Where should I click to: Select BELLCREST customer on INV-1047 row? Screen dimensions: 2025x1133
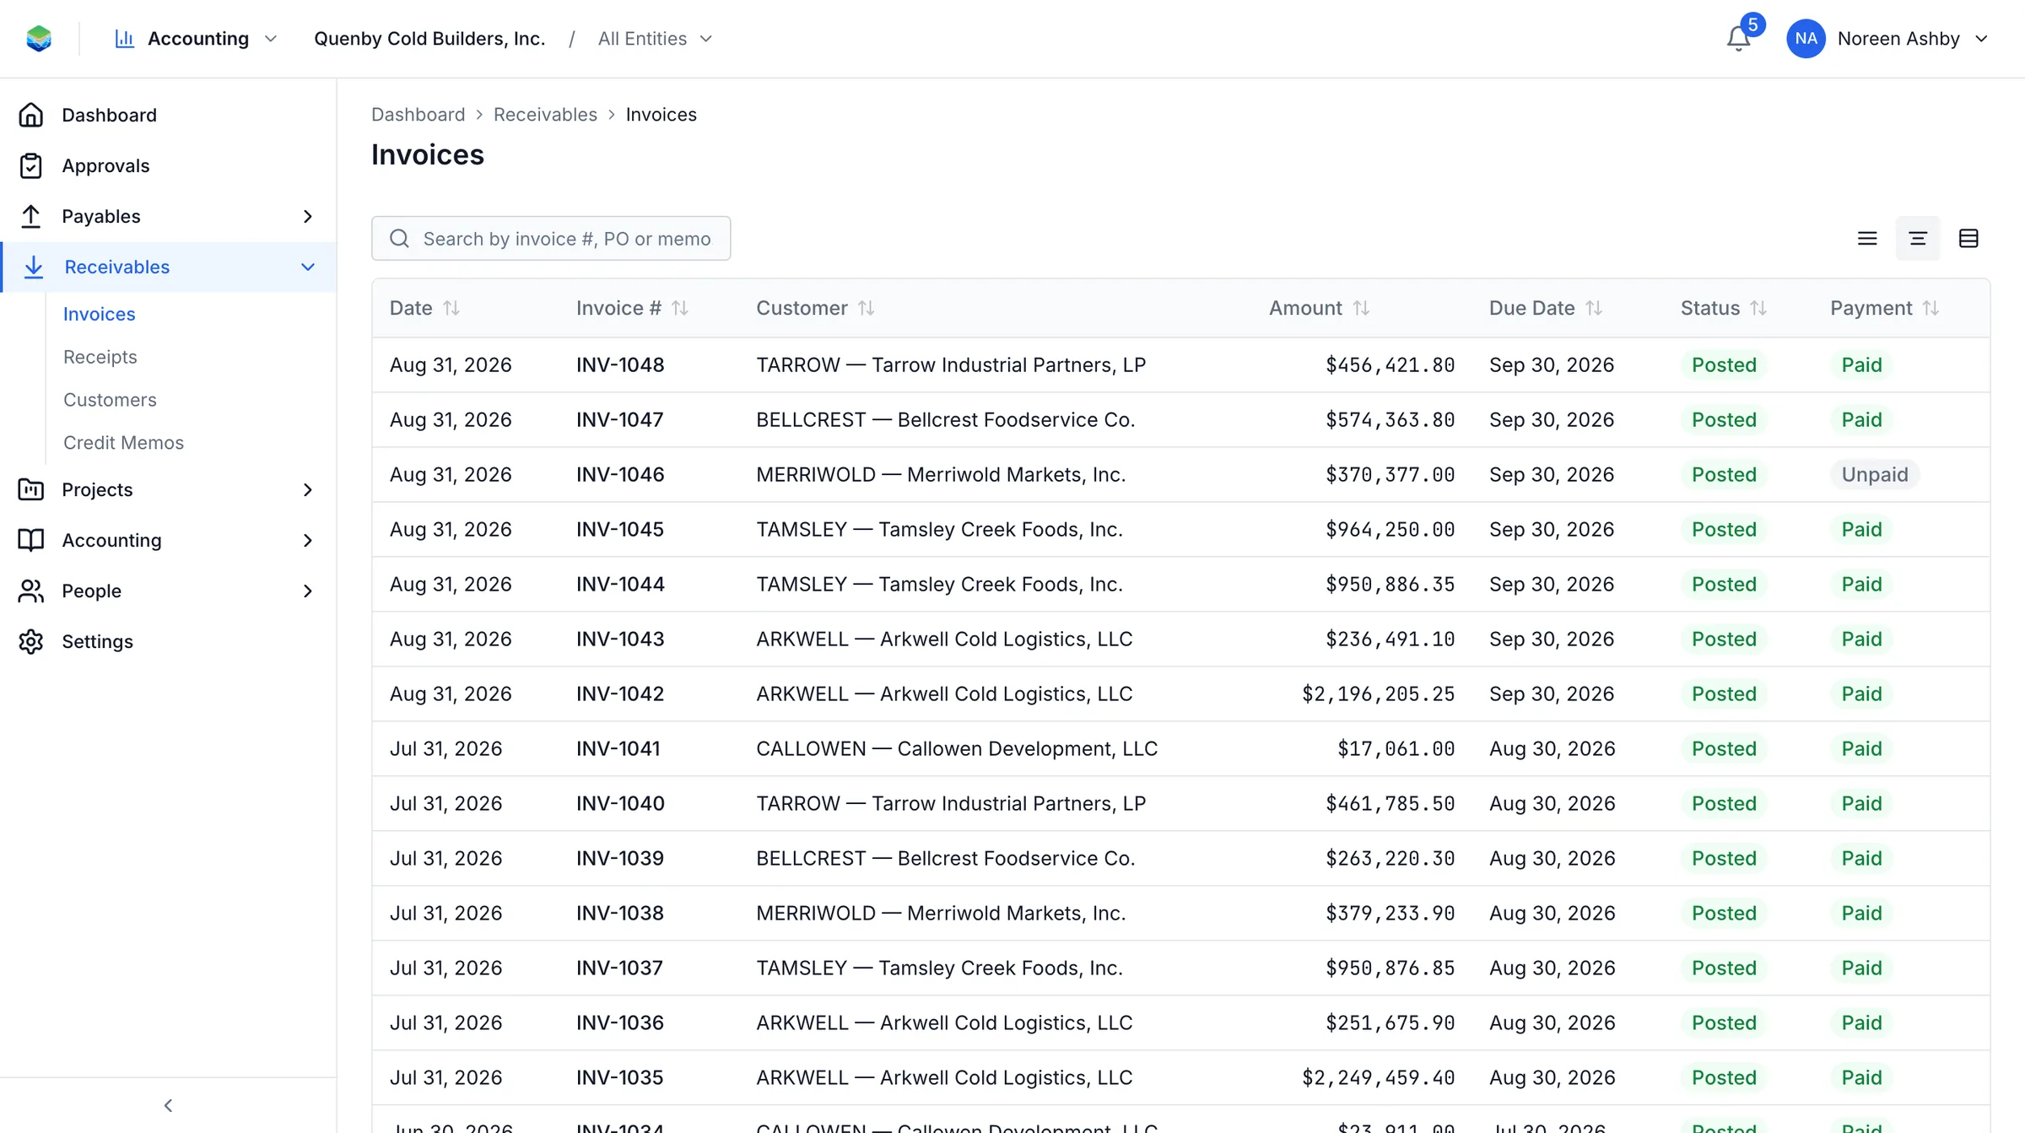946,419
